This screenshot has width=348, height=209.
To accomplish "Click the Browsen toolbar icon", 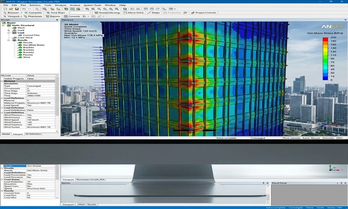I will (5, 13).
